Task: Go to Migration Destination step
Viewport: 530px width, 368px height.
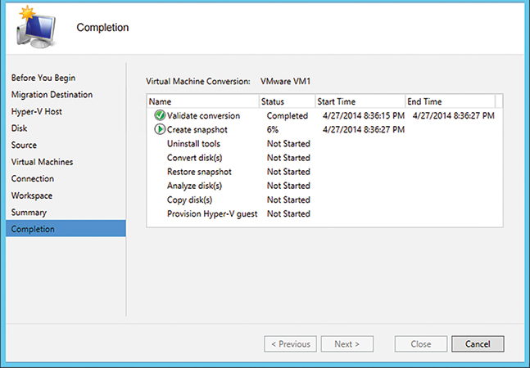Action: [52, 94]
